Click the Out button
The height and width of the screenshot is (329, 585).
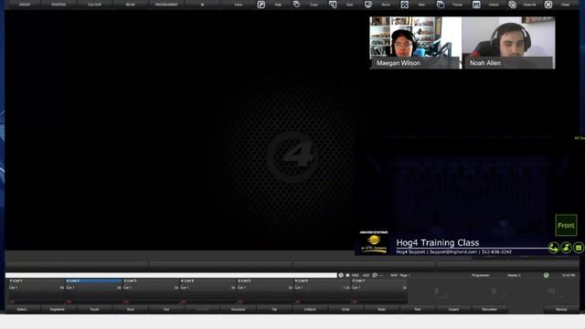coord(166,309)
